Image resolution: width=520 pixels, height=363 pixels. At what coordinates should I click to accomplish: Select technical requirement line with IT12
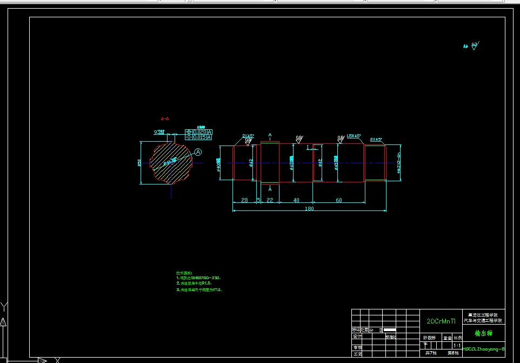point(199,289)
